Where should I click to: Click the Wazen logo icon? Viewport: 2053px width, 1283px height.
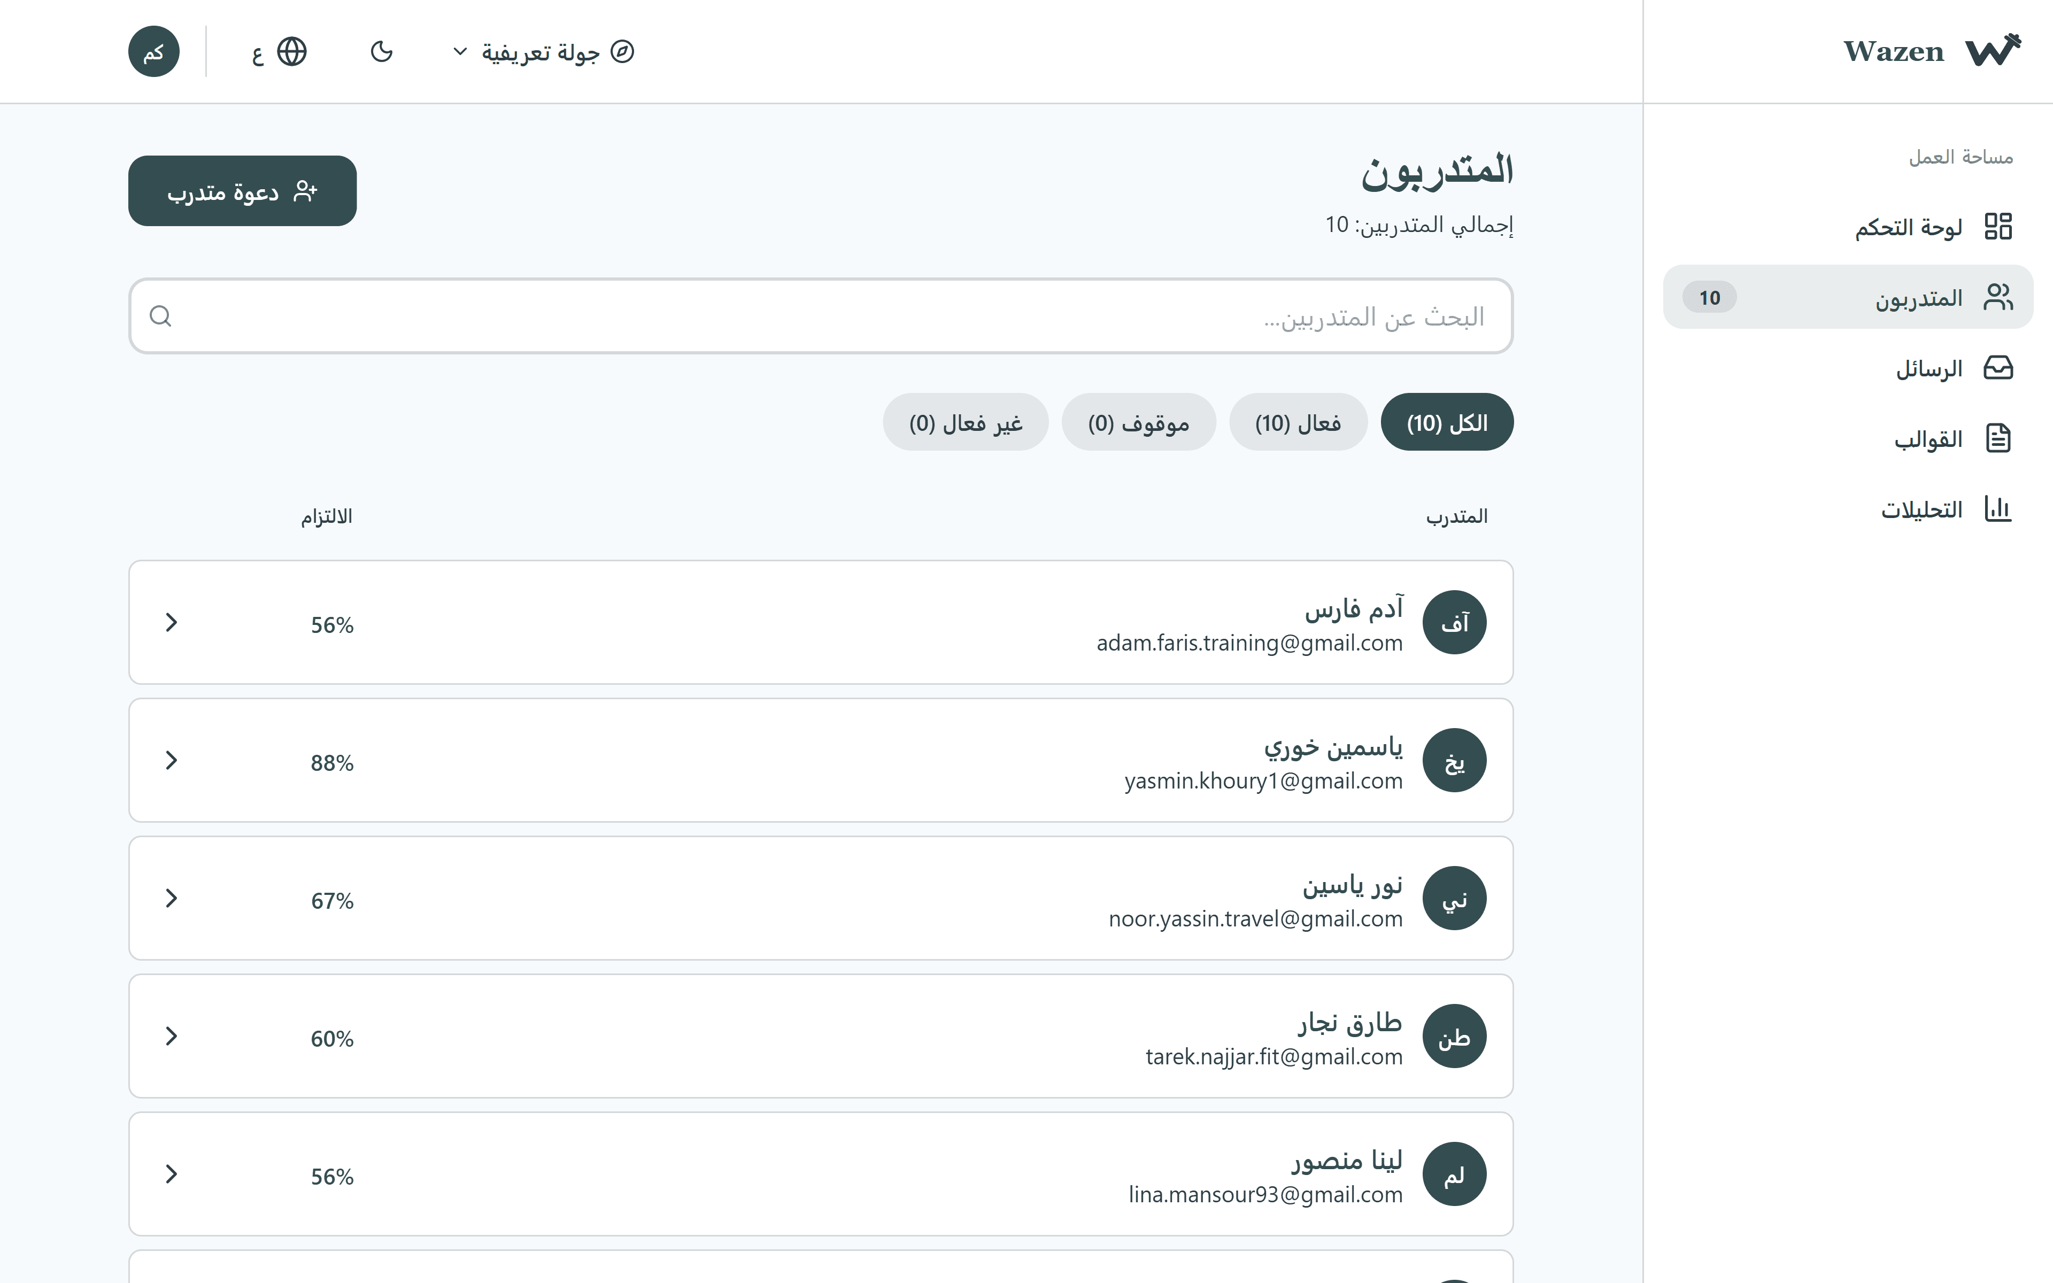tap(1994, 51)
